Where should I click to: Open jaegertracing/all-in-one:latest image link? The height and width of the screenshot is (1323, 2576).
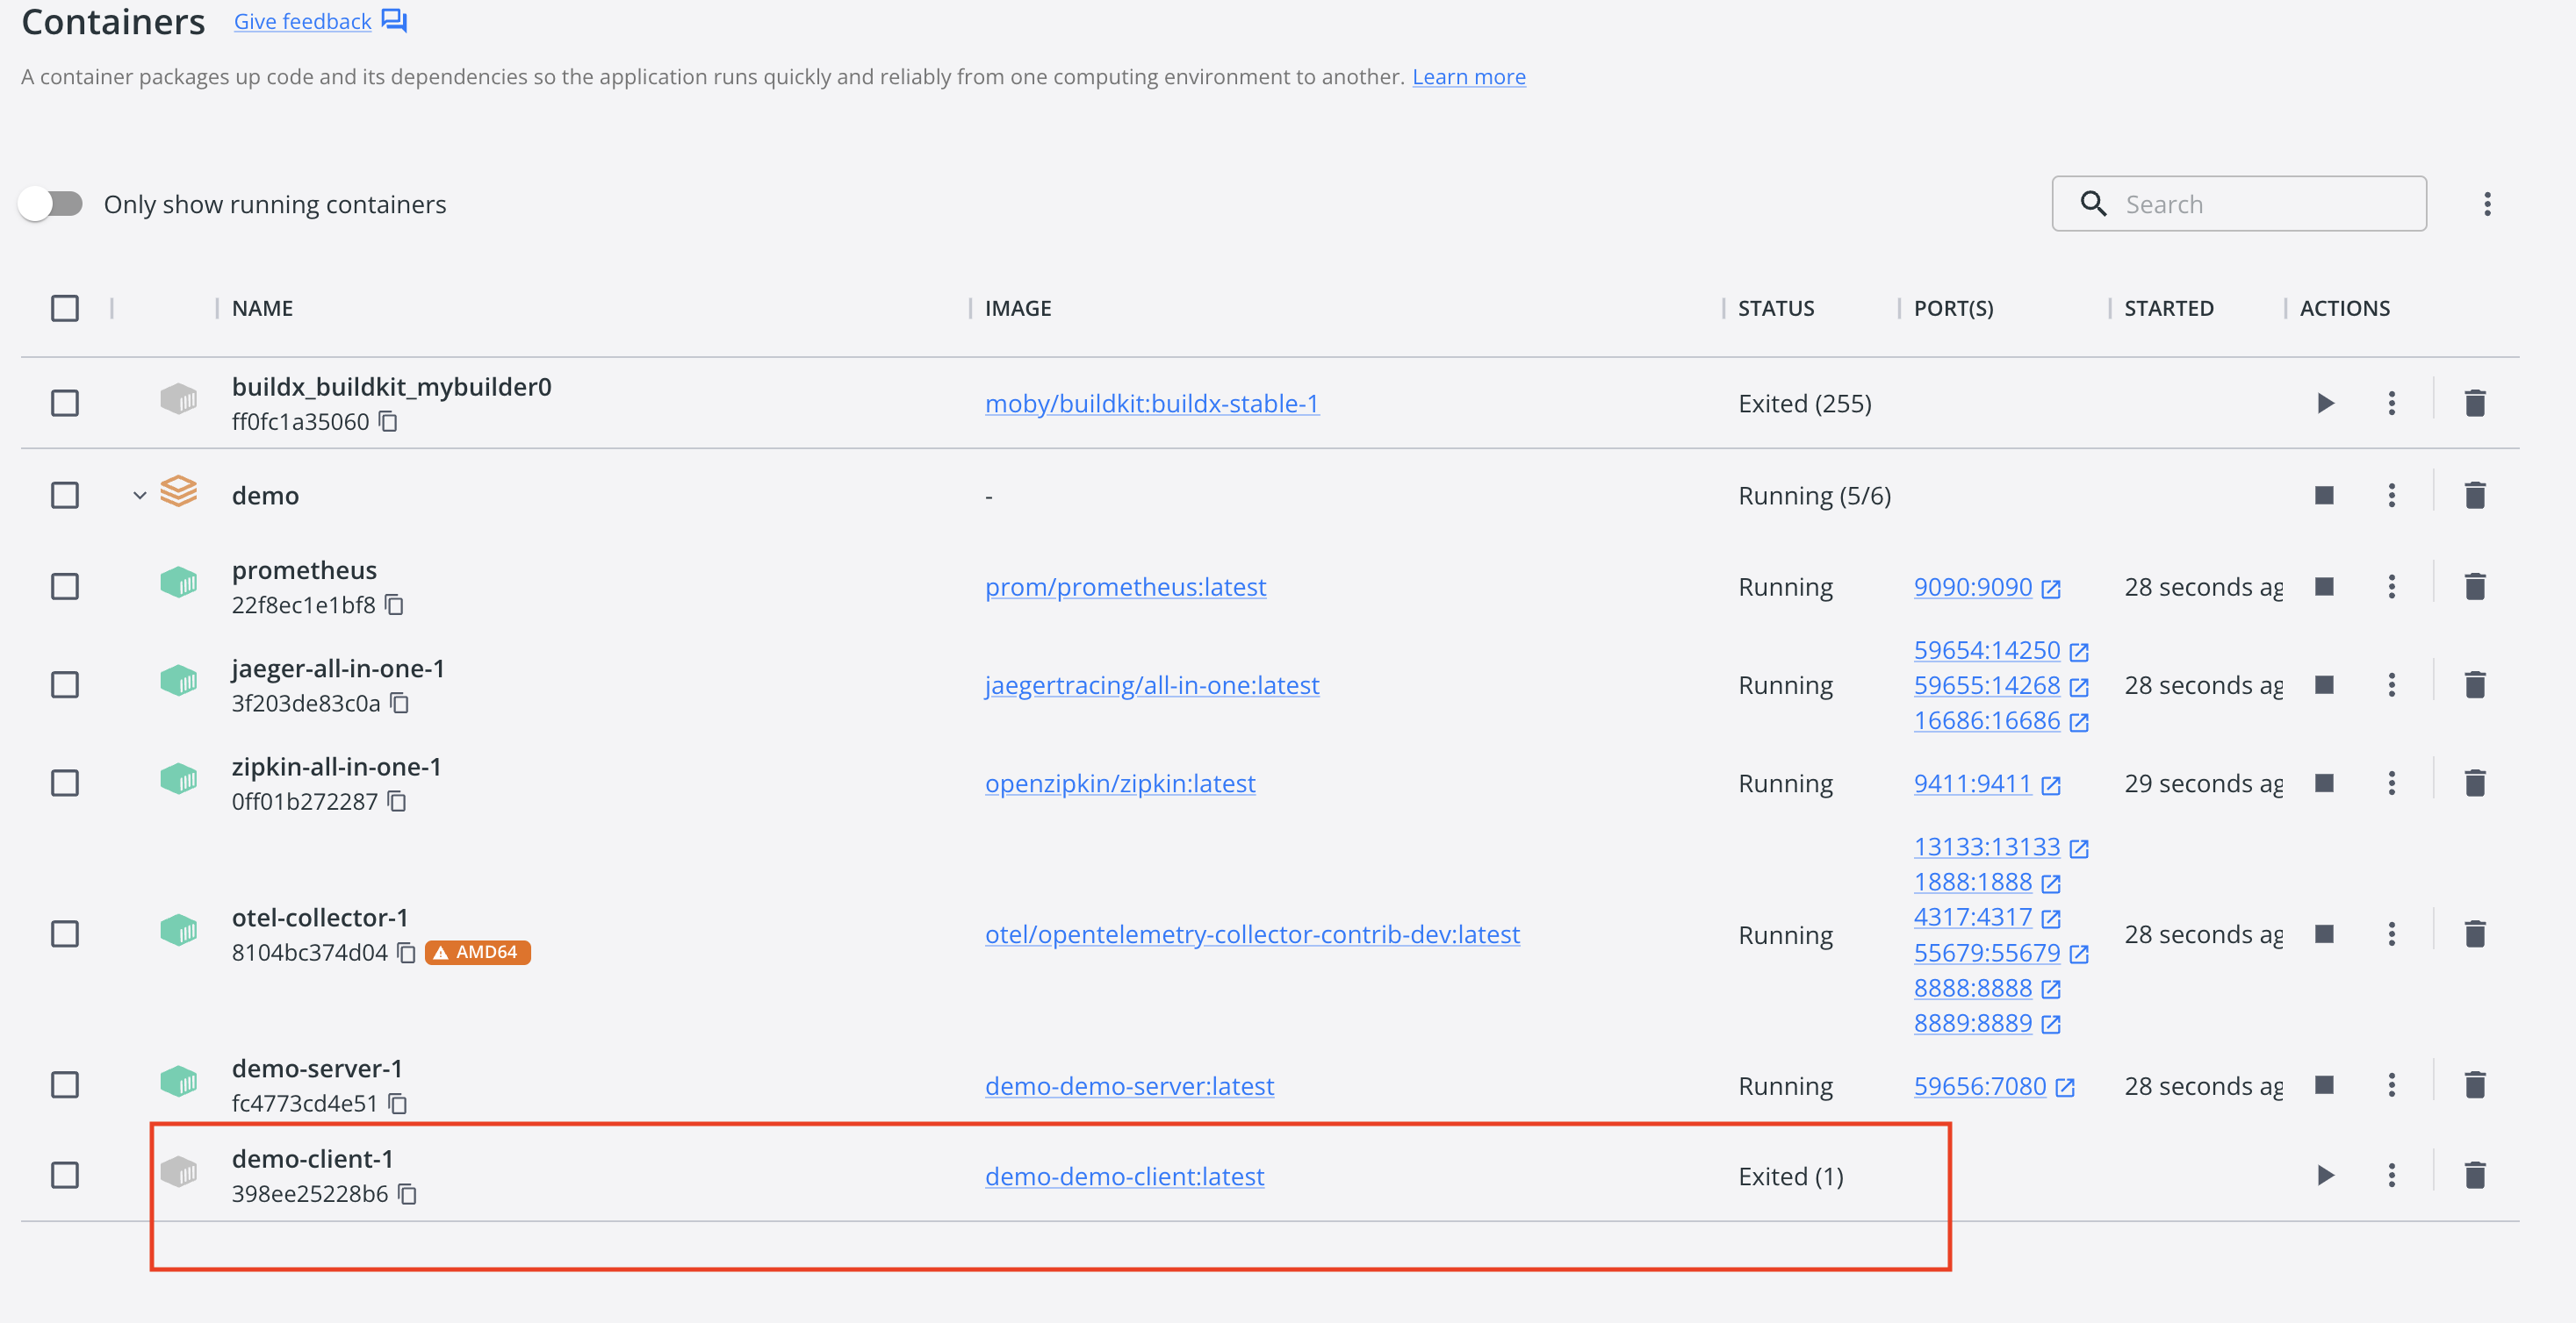point(1152,685)
